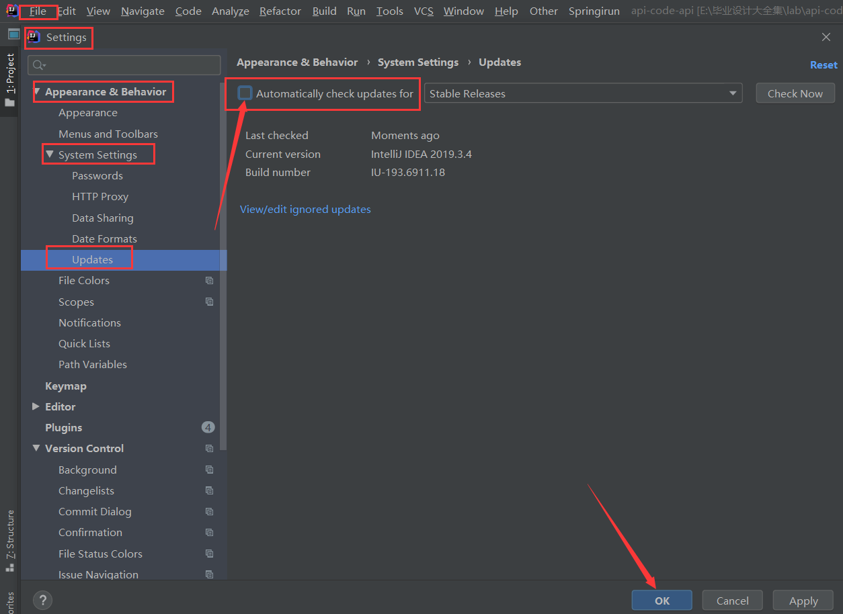The width and height of the screenshot is (843, 614).
Task: Open the Tools menu
Action: click(x=390, y=11)
